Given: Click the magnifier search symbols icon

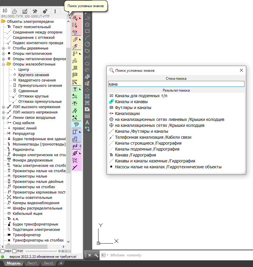Looking at the screenshot, I should coord(68,16).
